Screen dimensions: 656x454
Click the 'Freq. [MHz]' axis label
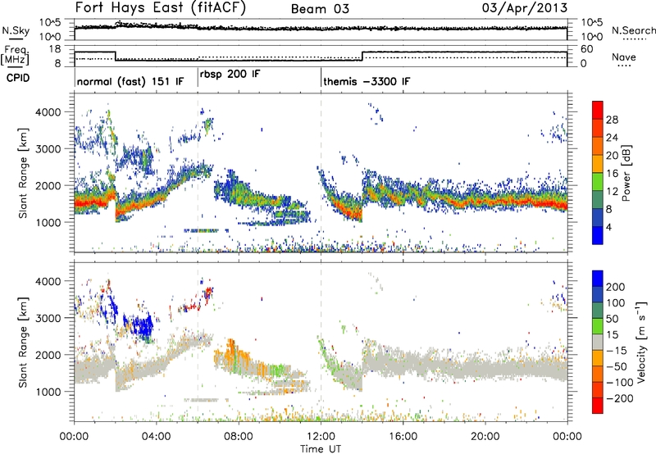(x=16, y=55)
